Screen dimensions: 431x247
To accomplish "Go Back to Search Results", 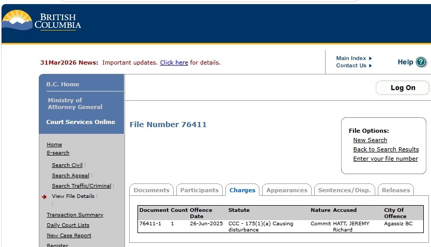I will coord(386,149).
